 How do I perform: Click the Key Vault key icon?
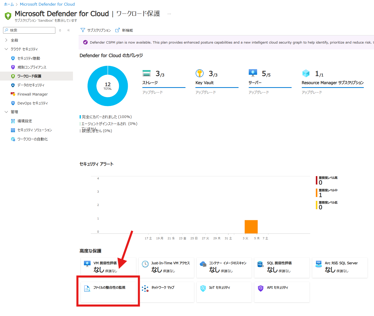(x=200, y=73)
